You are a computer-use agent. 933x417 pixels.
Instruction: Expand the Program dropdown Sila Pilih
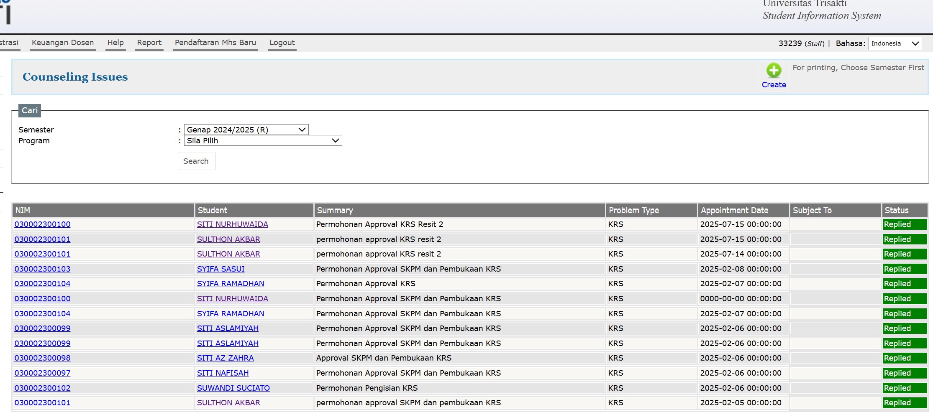click(263, 140)
